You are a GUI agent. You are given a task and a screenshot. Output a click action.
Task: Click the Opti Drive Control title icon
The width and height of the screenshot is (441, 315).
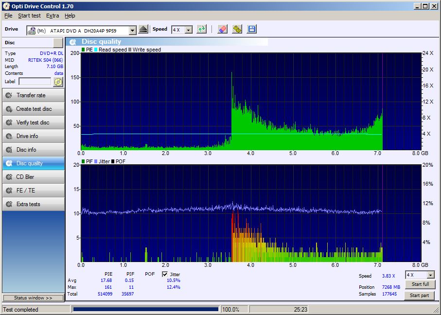pyautogui.click(x=6, y=6)
